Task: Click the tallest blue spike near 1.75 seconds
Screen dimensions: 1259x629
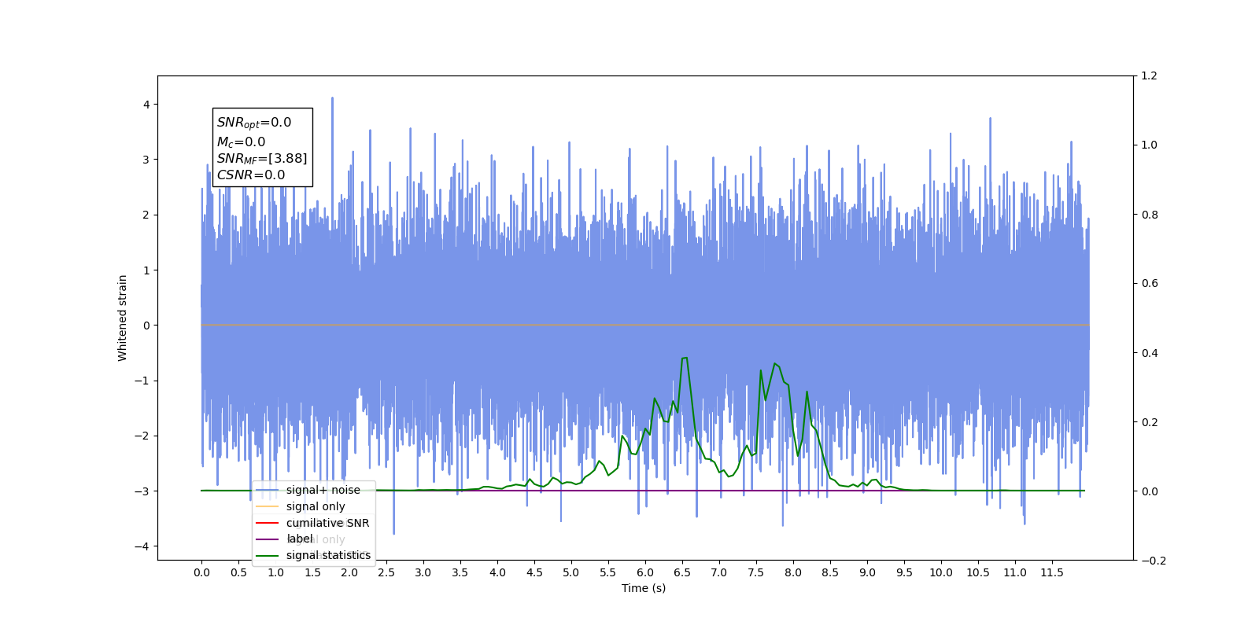Action: 332,99
